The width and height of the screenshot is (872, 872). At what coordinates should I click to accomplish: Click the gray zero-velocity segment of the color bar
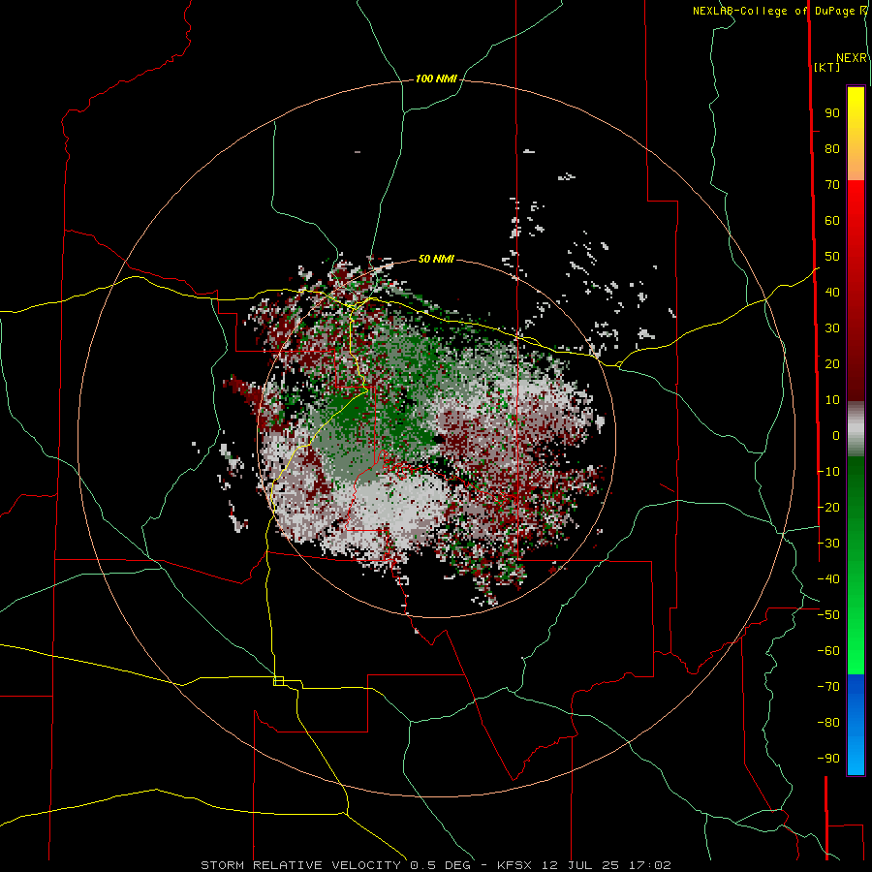tap(856, 429)
